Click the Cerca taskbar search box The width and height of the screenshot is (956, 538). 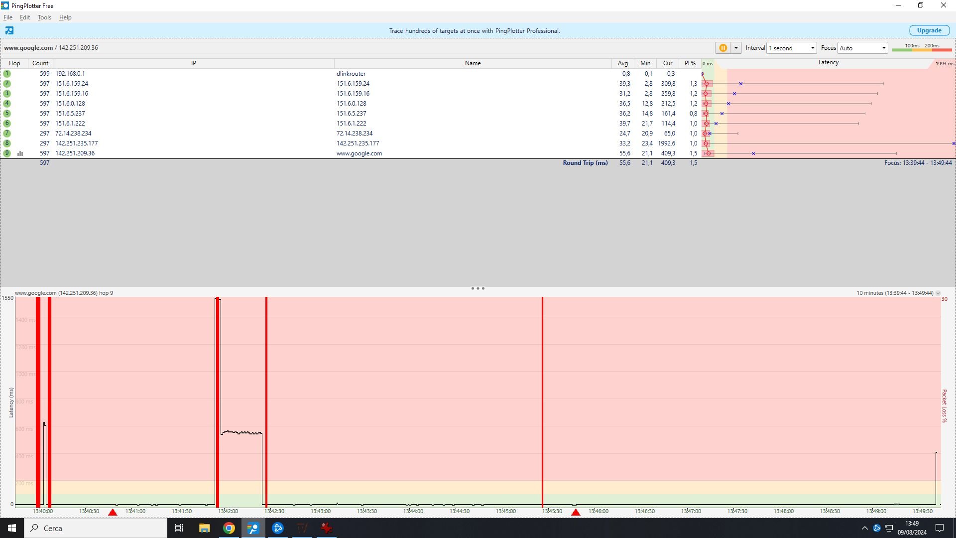(96, 528)
